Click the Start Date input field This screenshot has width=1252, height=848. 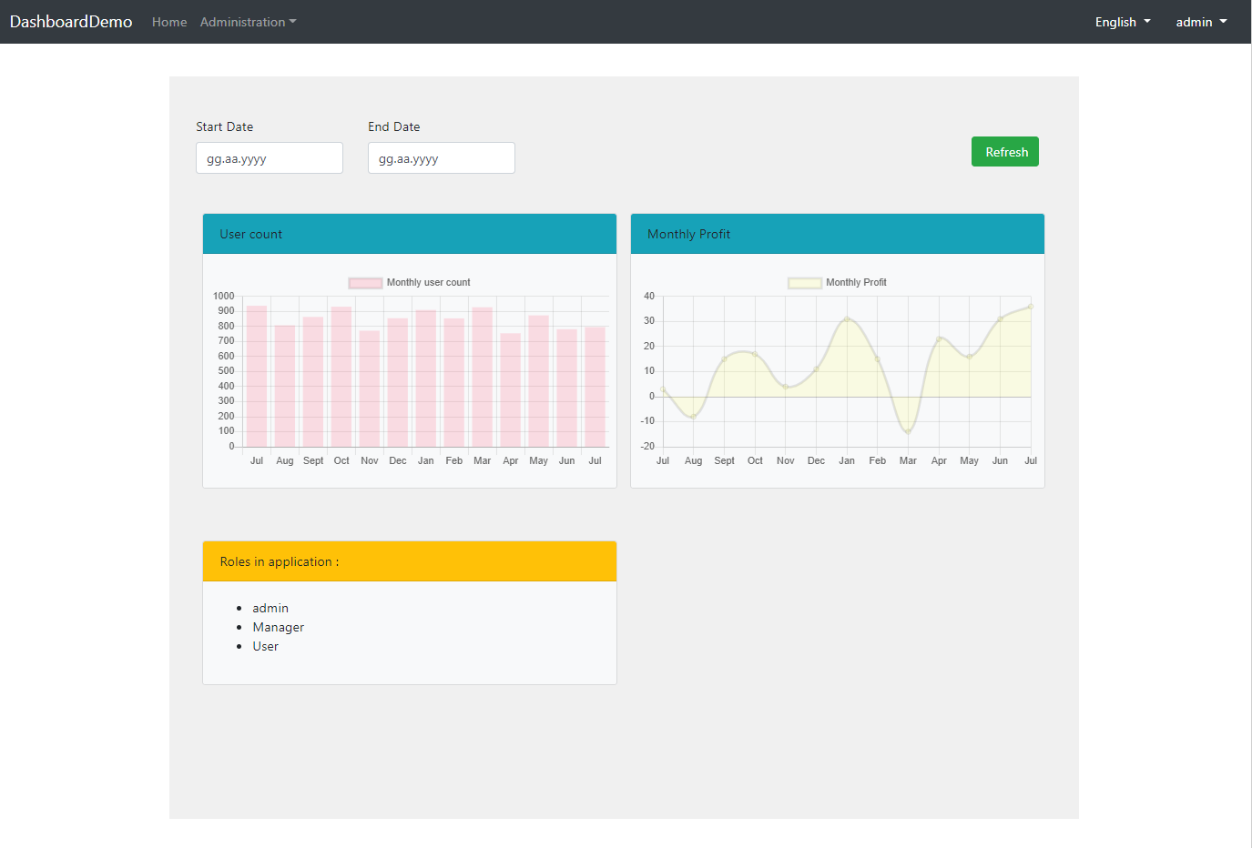coord(269,158)
